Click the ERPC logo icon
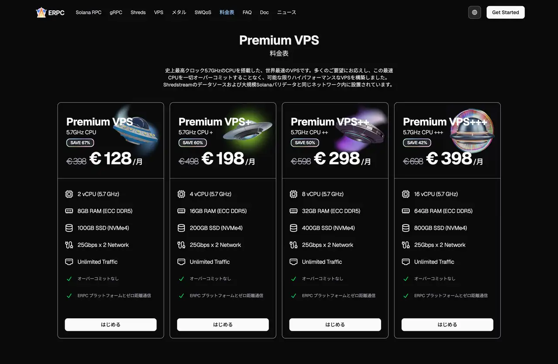This screenshot has width=558, height=364. (x=41, y=12)
